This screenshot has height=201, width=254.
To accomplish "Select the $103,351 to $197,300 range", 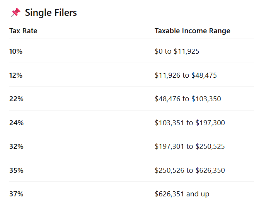I will coord(189,123).
